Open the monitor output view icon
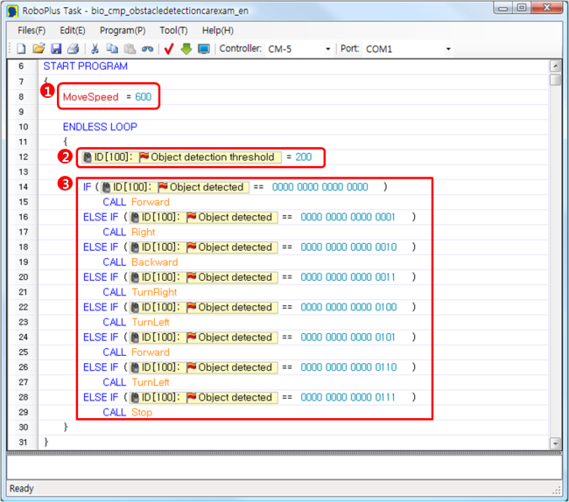The width and height of the screenshot is (569, 502). pos(204,49)
